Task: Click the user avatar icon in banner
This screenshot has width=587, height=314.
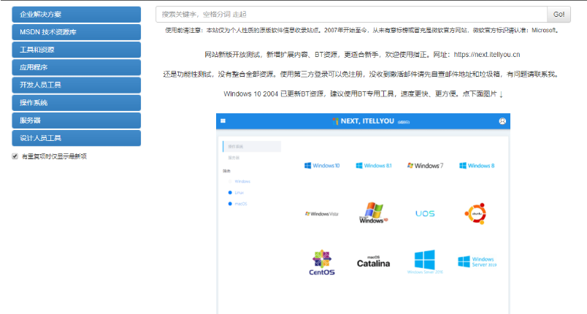Action: (502, 121)
